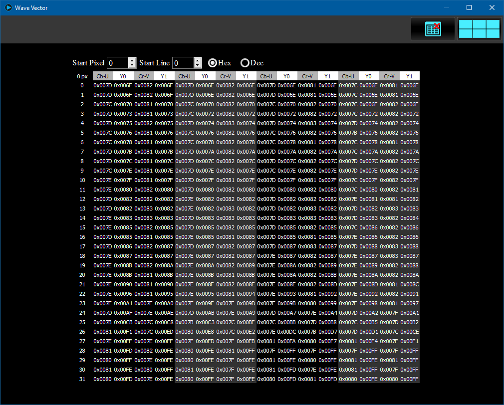
Task: Click row number 0 label
Action: coord(82,85)
